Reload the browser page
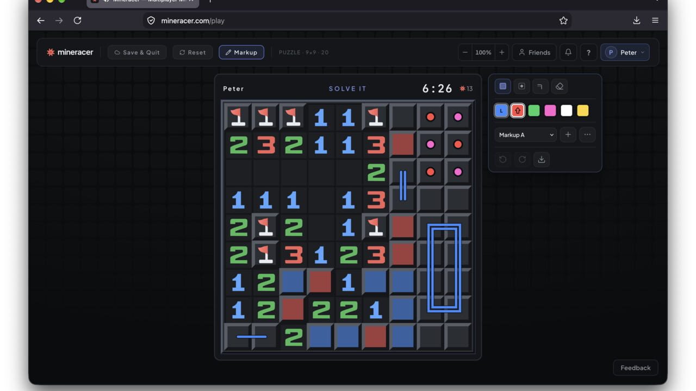Viewport: 696px width, 391px height. point(77,21)
